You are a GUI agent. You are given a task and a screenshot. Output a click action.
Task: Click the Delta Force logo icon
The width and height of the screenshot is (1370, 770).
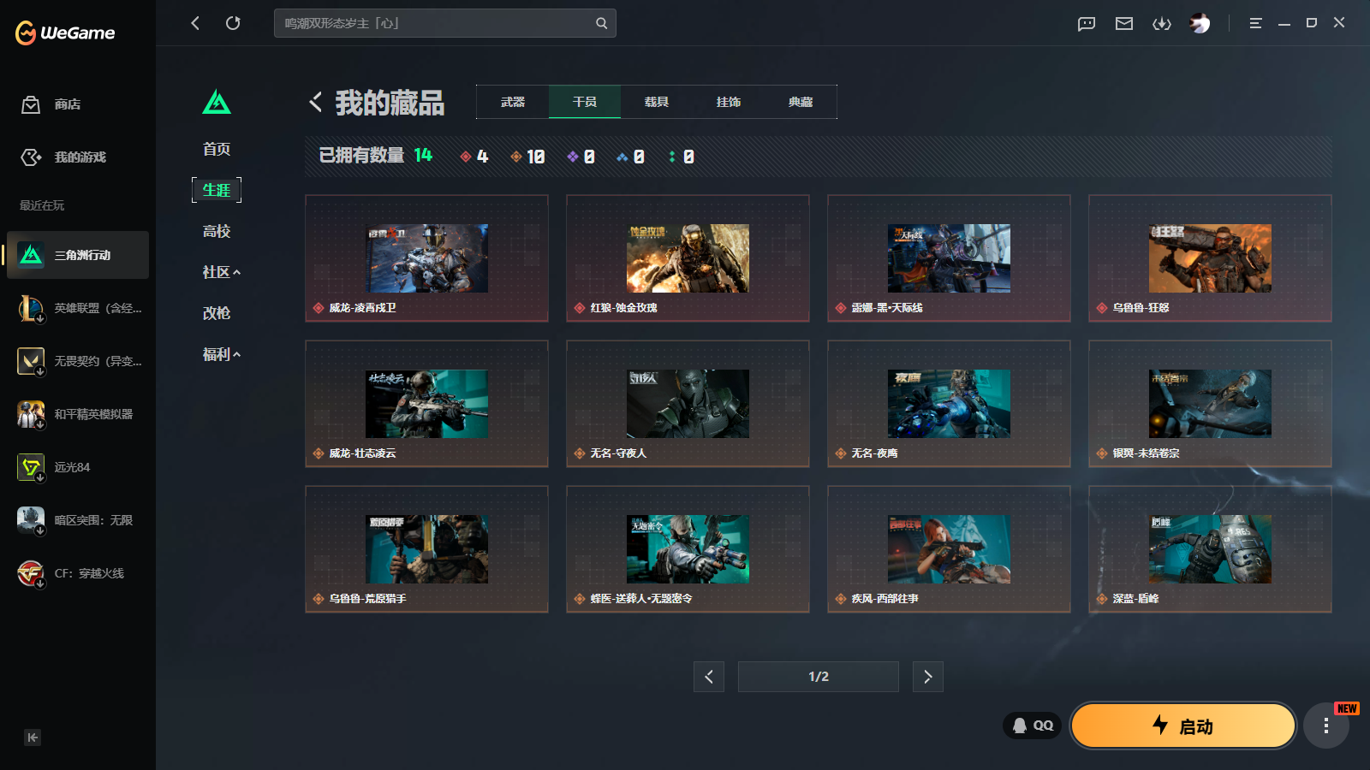[x=217, y=103]
